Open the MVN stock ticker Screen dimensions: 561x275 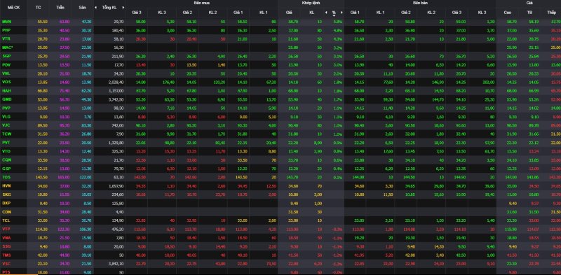point(6,22)
